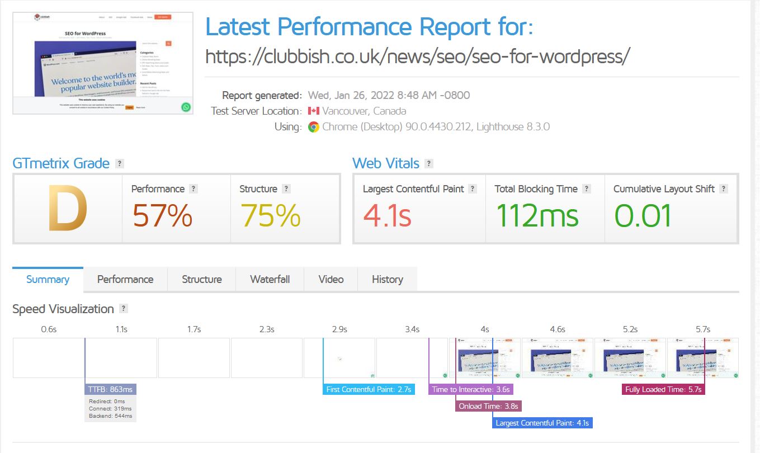Switch to the Performance tab

[x=125, y=279]
